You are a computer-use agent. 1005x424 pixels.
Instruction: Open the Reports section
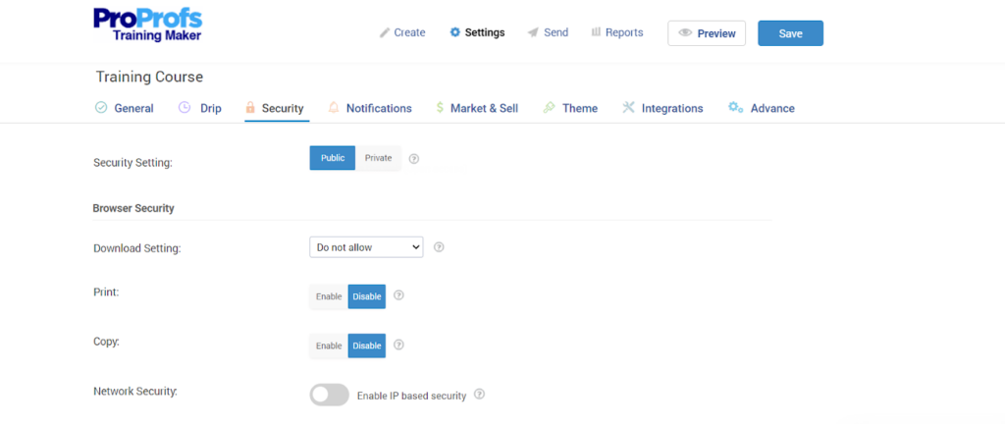pos(617,32)
